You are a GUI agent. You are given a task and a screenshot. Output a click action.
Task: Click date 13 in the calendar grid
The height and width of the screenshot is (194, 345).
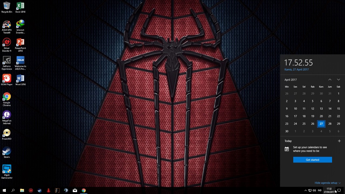pyautogui.click(x=321, y=109)
